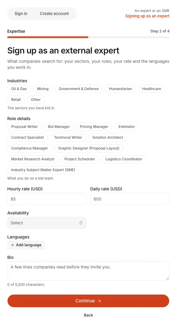Choose the Compliance Manager role
The width and height of the screenshot is (177, 327).
[x=29, y=148]
